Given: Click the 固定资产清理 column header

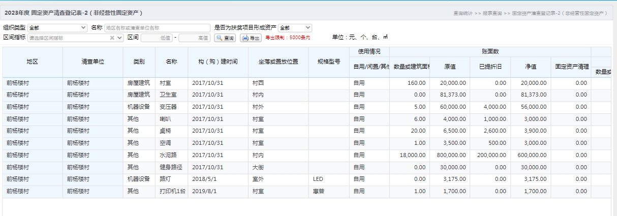Looking at the screenshot, I should 571,67.
